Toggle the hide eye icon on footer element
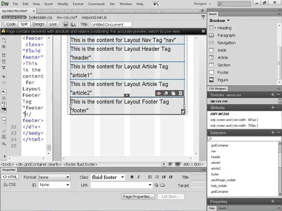282x211 pixels. [x=158, y=93]
